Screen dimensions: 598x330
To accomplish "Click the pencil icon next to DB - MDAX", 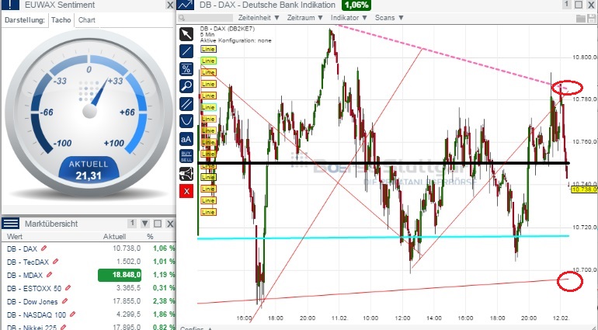I will point(49,275).
